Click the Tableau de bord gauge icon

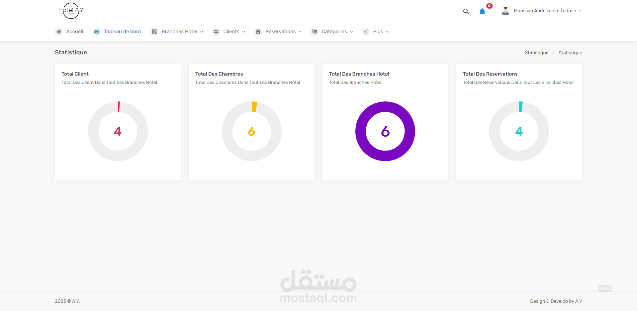point(97,31)
